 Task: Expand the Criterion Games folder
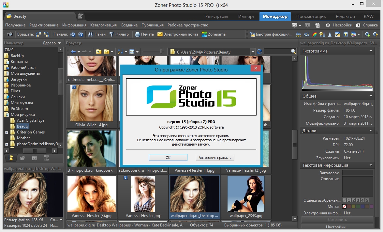pyautogui.click(x=7, y=132)
